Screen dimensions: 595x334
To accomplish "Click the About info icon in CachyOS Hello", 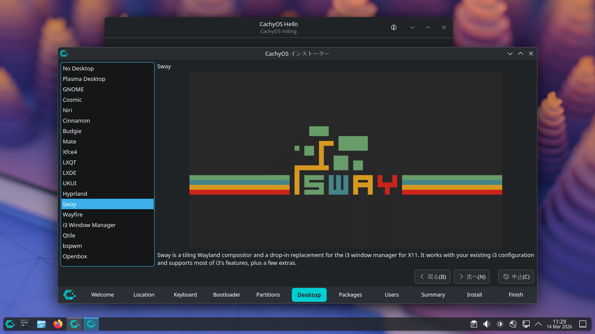I will click(x=394, y=27).
